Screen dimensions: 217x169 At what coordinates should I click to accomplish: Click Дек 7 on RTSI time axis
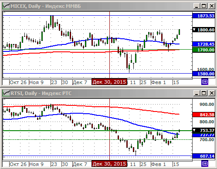(x=80, y=164)
